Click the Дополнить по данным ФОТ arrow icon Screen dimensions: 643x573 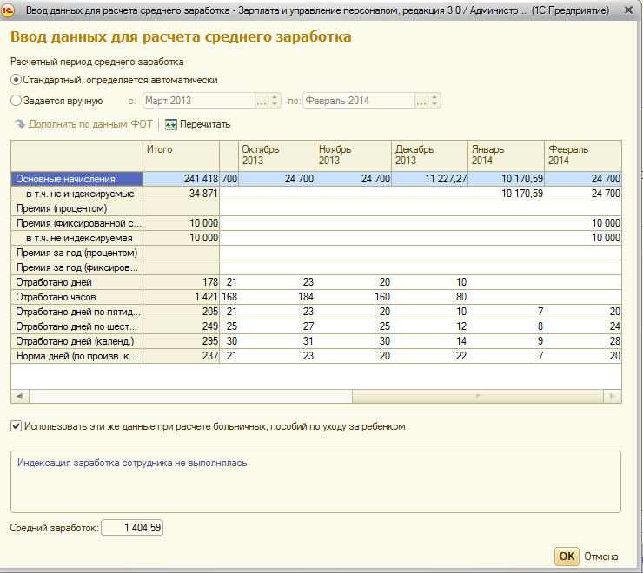pyautogui.click(x=20, y=124)
